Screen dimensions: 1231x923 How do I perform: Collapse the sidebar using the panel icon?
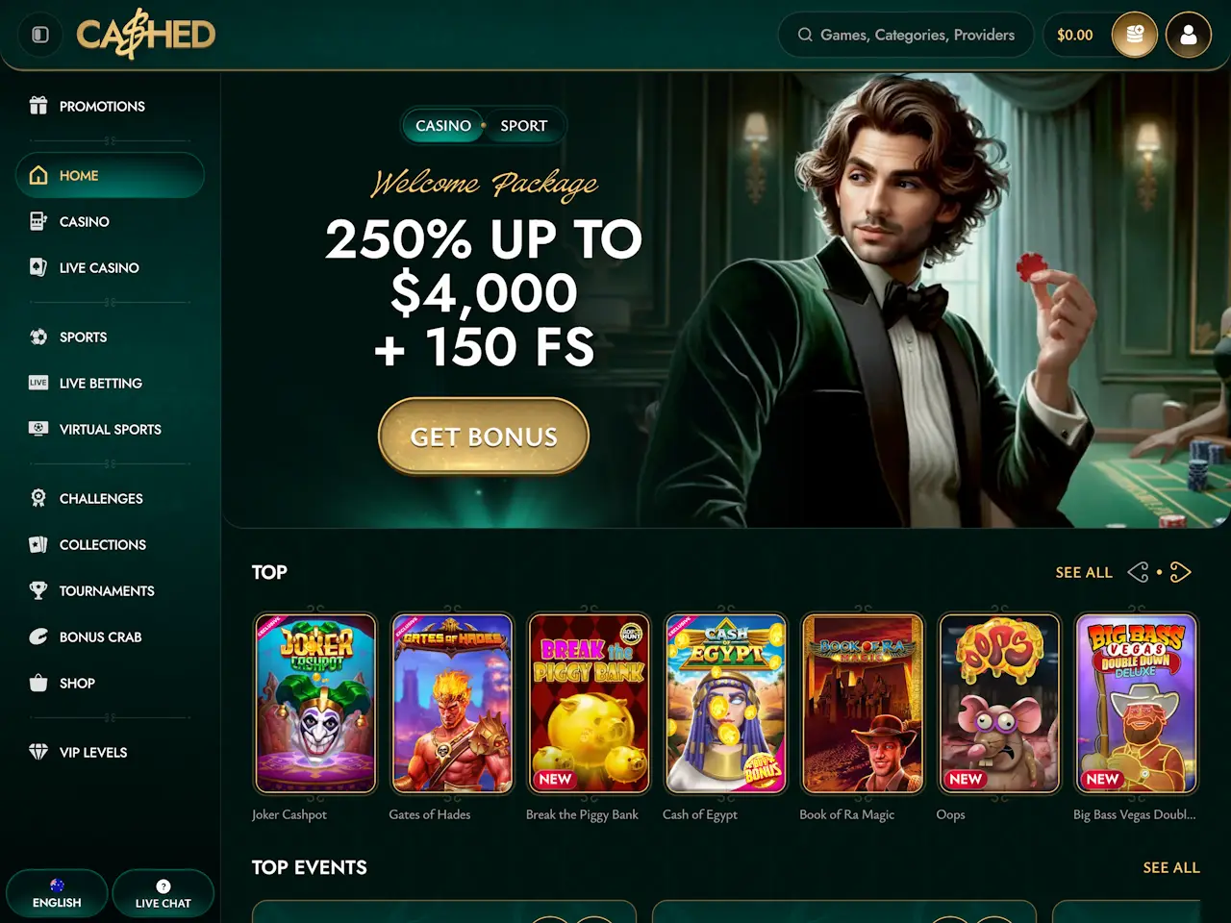tap(40, 35)
